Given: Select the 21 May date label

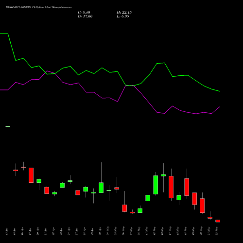Looking at the screenshot, I should 209,231.
